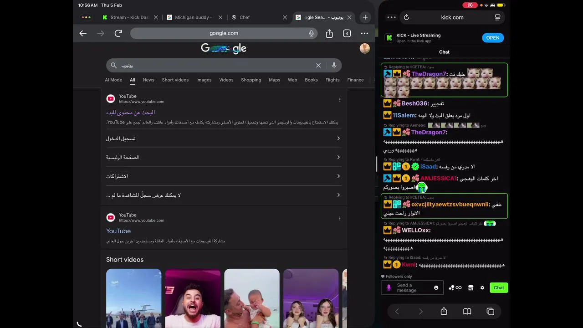
Task: Open short video of man with baby
Action: tap(252, 298)
